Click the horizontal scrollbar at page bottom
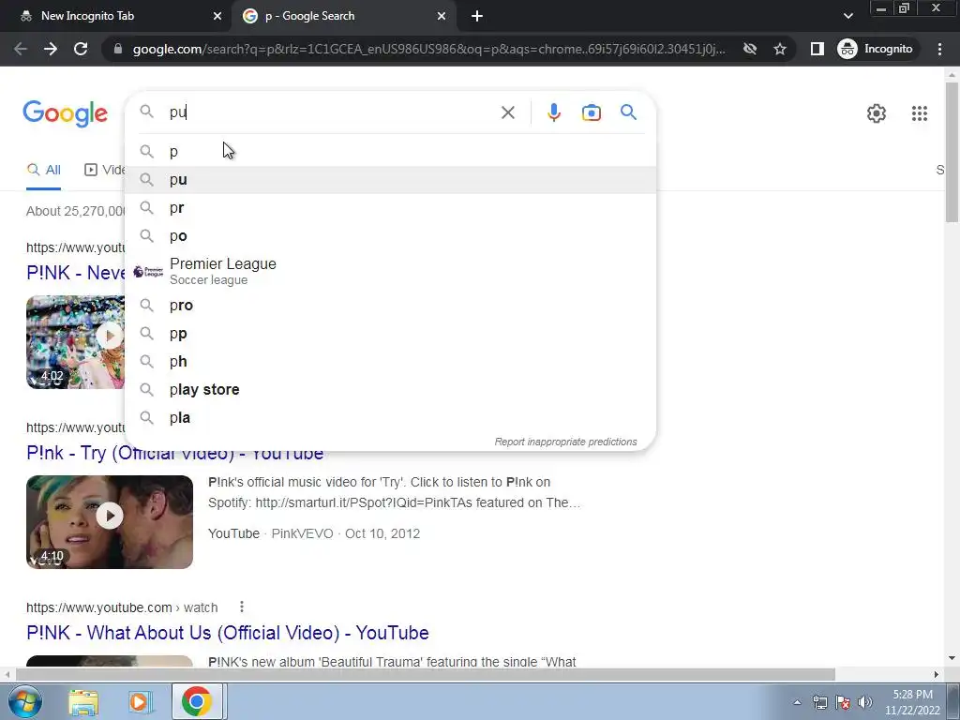This screenshot has width=960, height=720. pos(425,674)
